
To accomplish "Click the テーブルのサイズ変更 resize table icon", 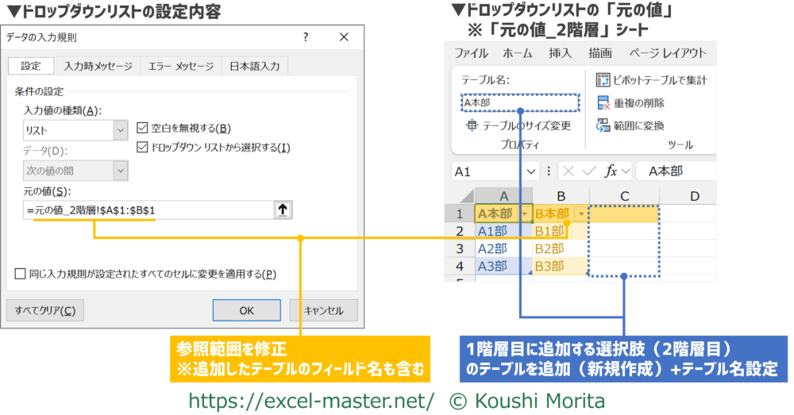I will pyautogui.click(x=472, y=125).
